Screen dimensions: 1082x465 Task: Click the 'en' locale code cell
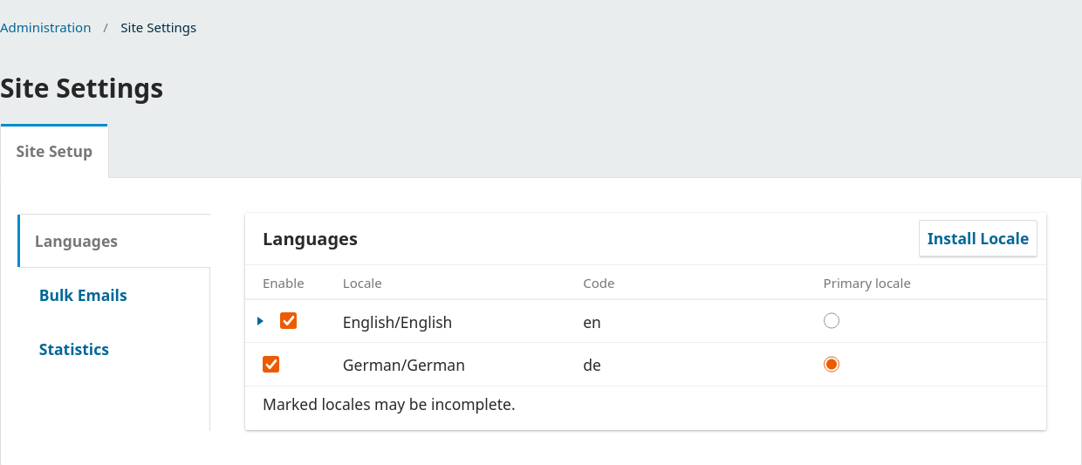(592, 323)
